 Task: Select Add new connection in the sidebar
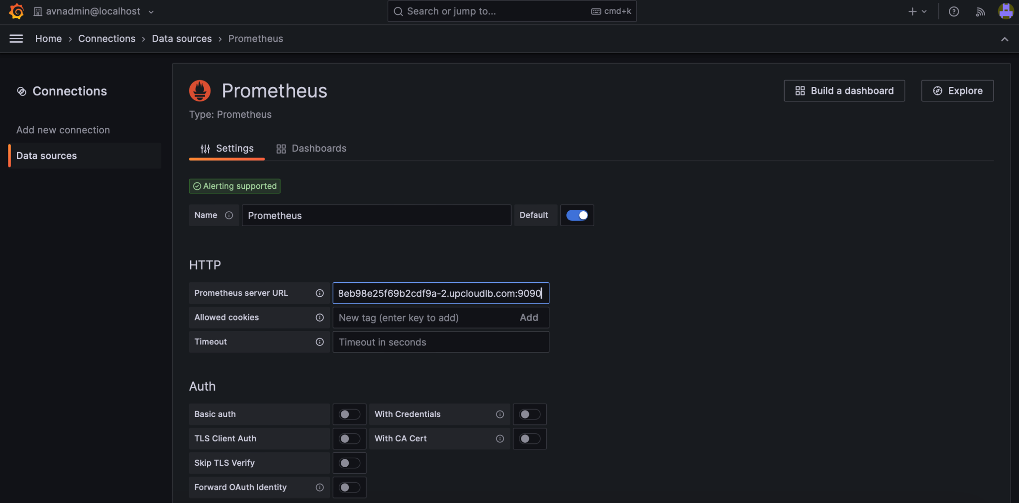pos(63,130)
